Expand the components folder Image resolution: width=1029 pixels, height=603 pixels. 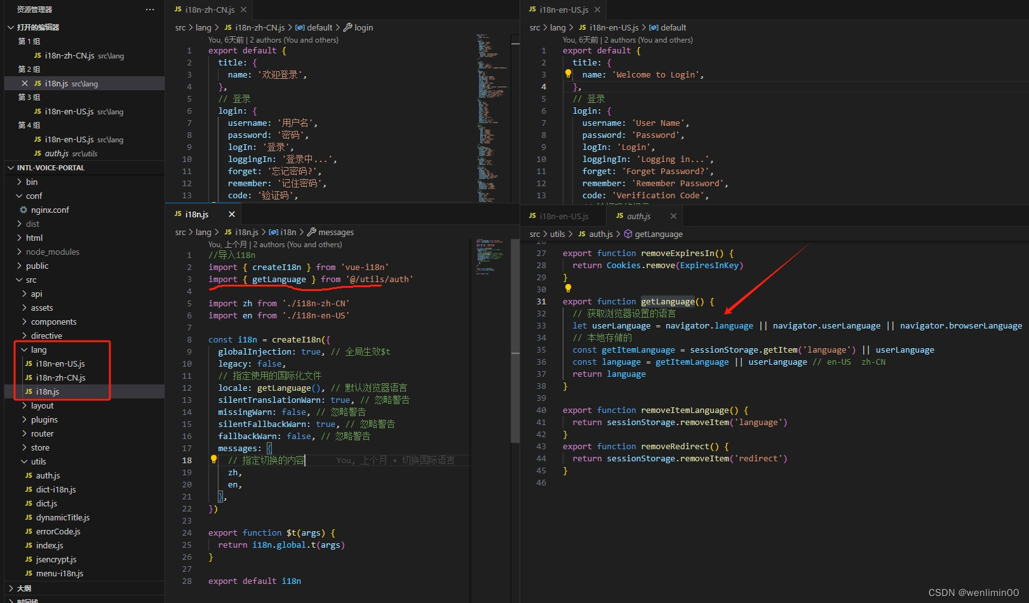pyautogui.click(x=25, y=322)
